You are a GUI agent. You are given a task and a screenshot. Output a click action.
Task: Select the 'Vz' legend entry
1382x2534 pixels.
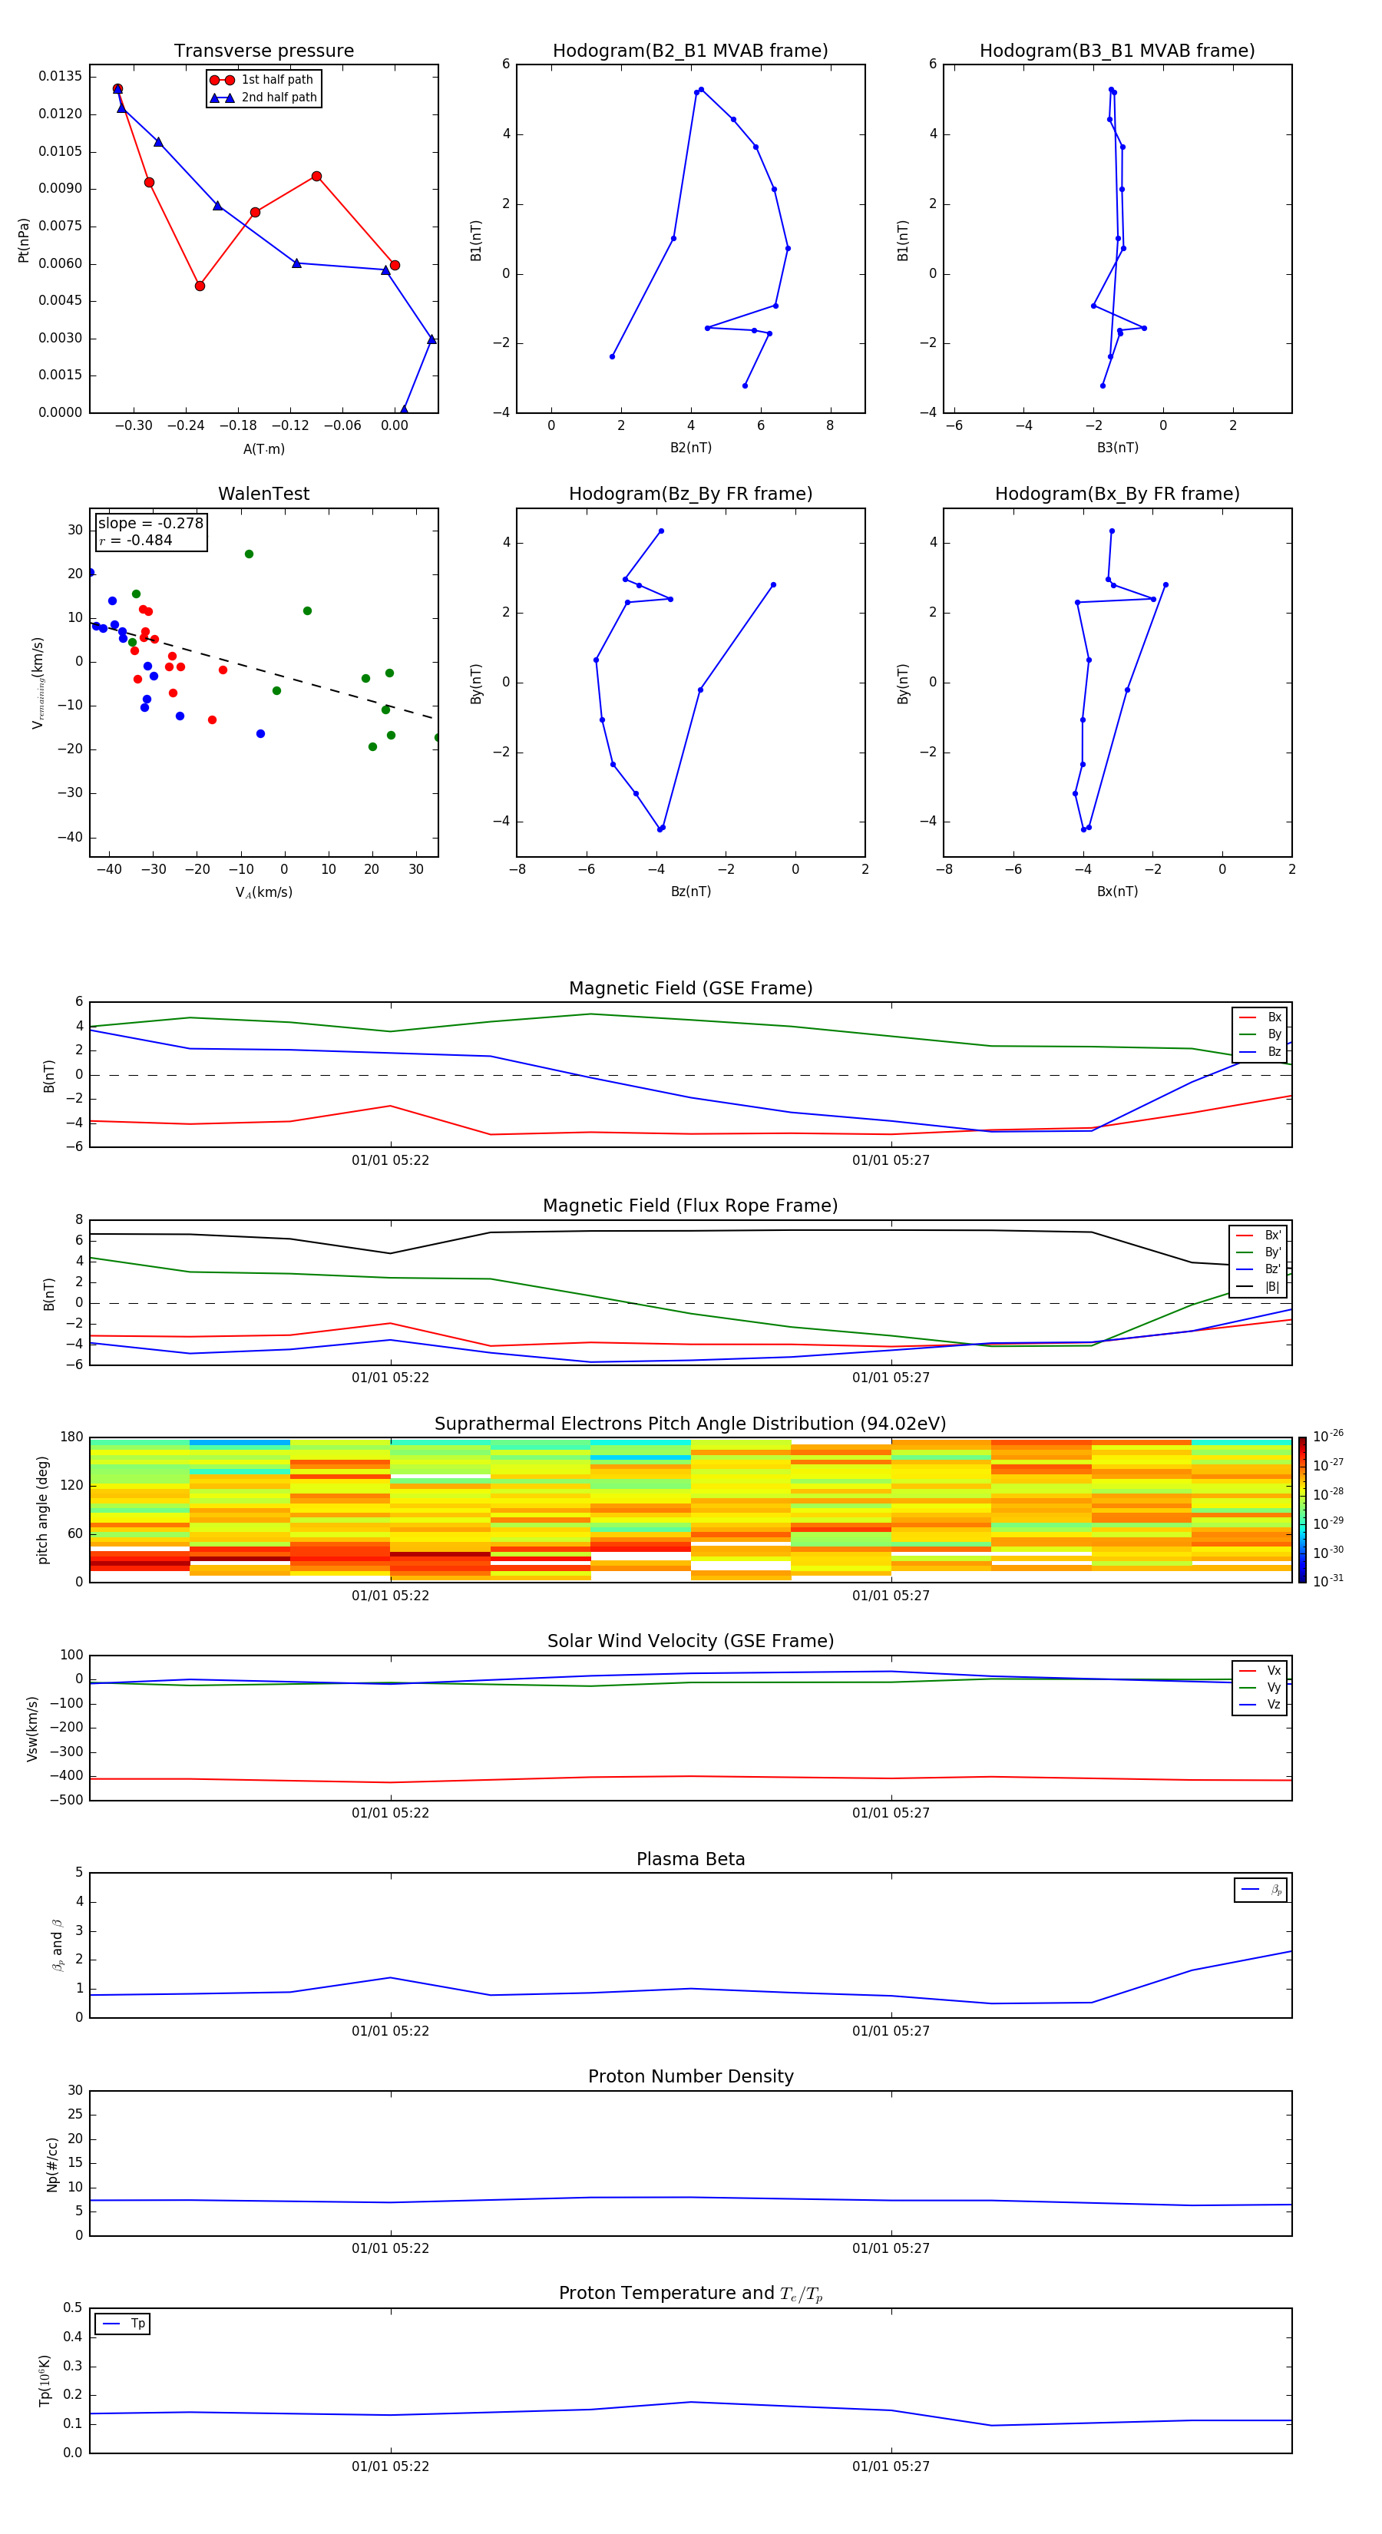coord(1260,1705)
